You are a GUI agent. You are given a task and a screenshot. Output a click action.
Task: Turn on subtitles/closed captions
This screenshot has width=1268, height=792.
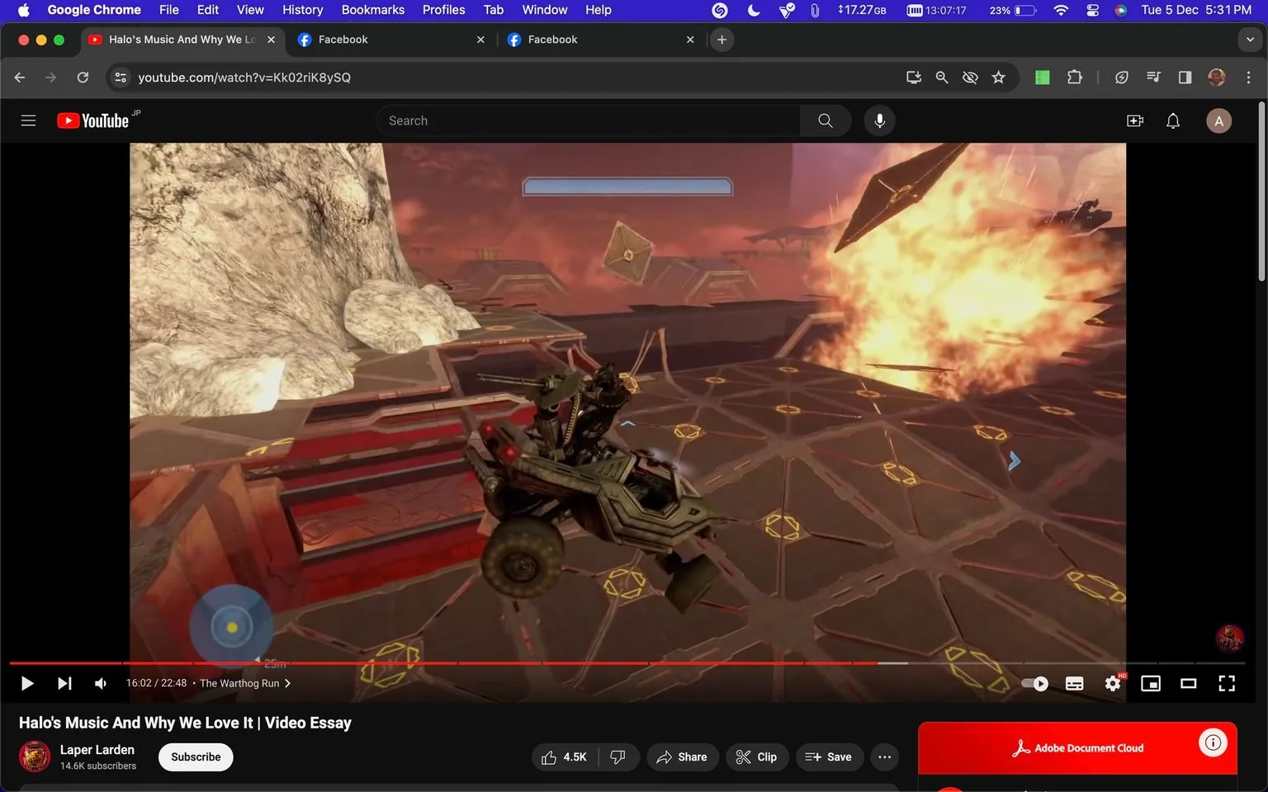[1074, 683]
